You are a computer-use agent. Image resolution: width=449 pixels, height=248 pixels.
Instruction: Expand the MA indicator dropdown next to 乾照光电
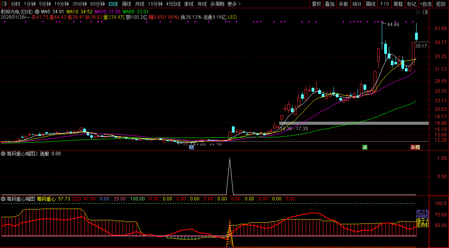37,12
